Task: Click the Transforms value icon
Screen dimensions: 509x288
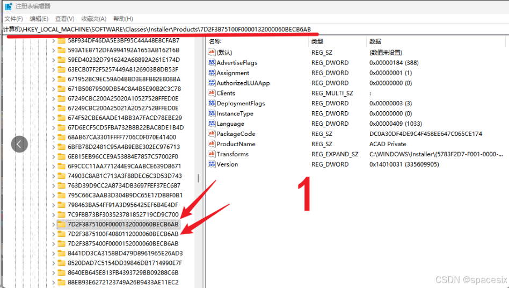Action: click(x=212, y=154)
